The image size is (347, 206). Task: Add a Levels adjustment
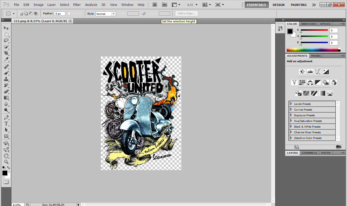click(x=310, y=72)
